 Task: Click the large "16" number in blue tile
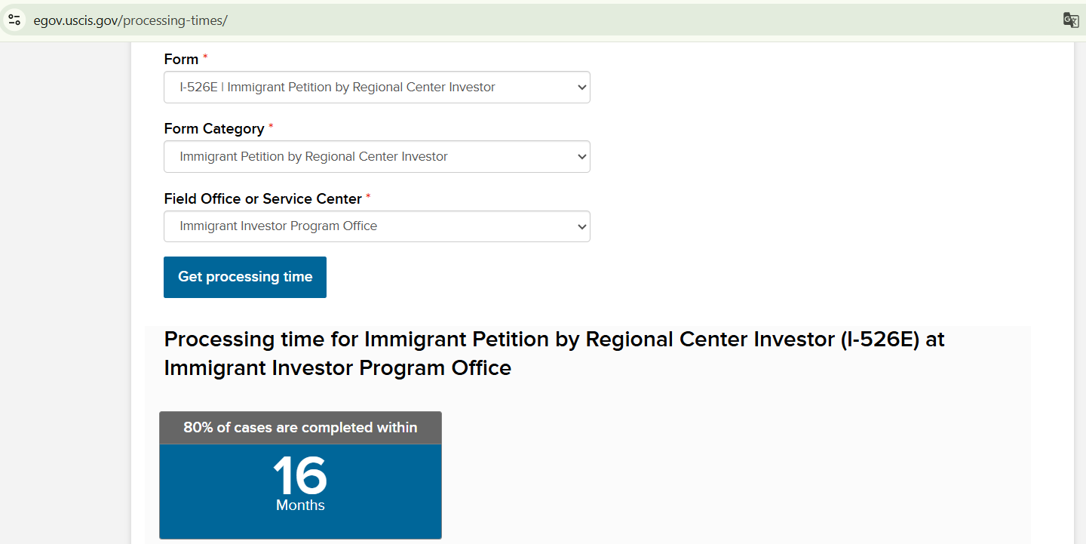click(300, 475)
